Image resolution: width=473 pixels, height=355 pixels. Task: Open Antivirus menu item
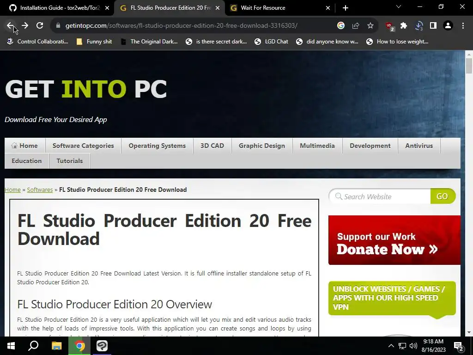click(419, 146)
